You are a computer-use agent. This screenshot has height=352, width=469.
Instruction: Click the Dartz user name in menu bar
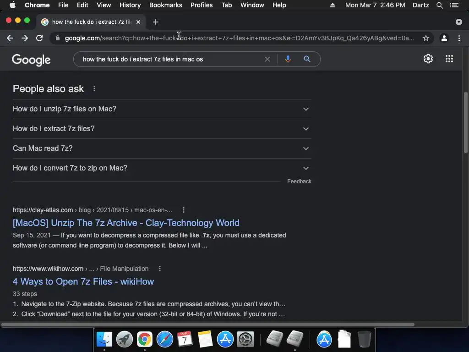[421, 5]
